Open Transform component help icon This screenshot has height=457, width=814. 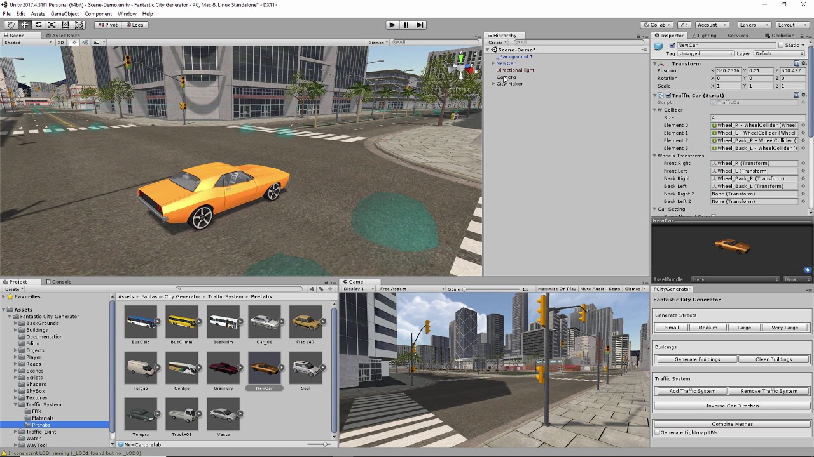tap(796, 63)
